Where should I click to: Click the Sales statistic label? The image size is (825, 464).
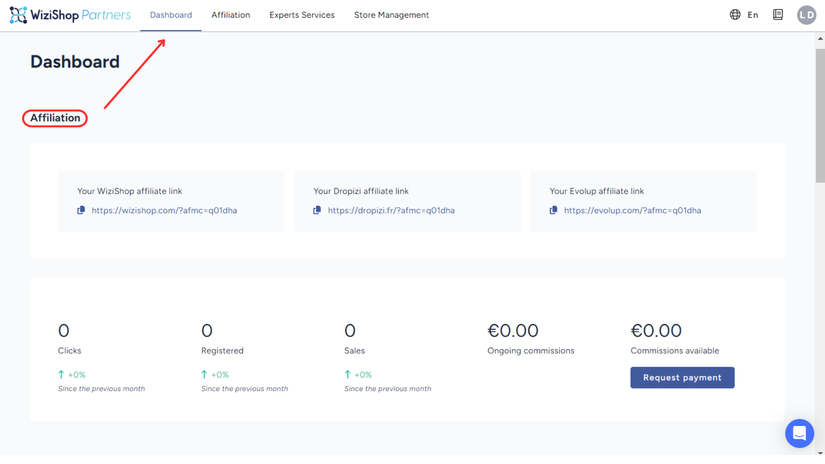pos(354,351)
